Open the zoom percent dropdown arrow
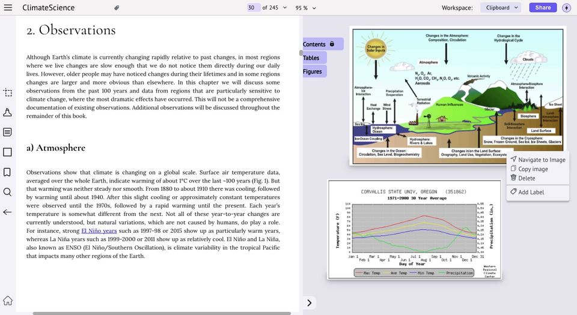The width and height of the screenshot is (577, 315). (314, 8)
